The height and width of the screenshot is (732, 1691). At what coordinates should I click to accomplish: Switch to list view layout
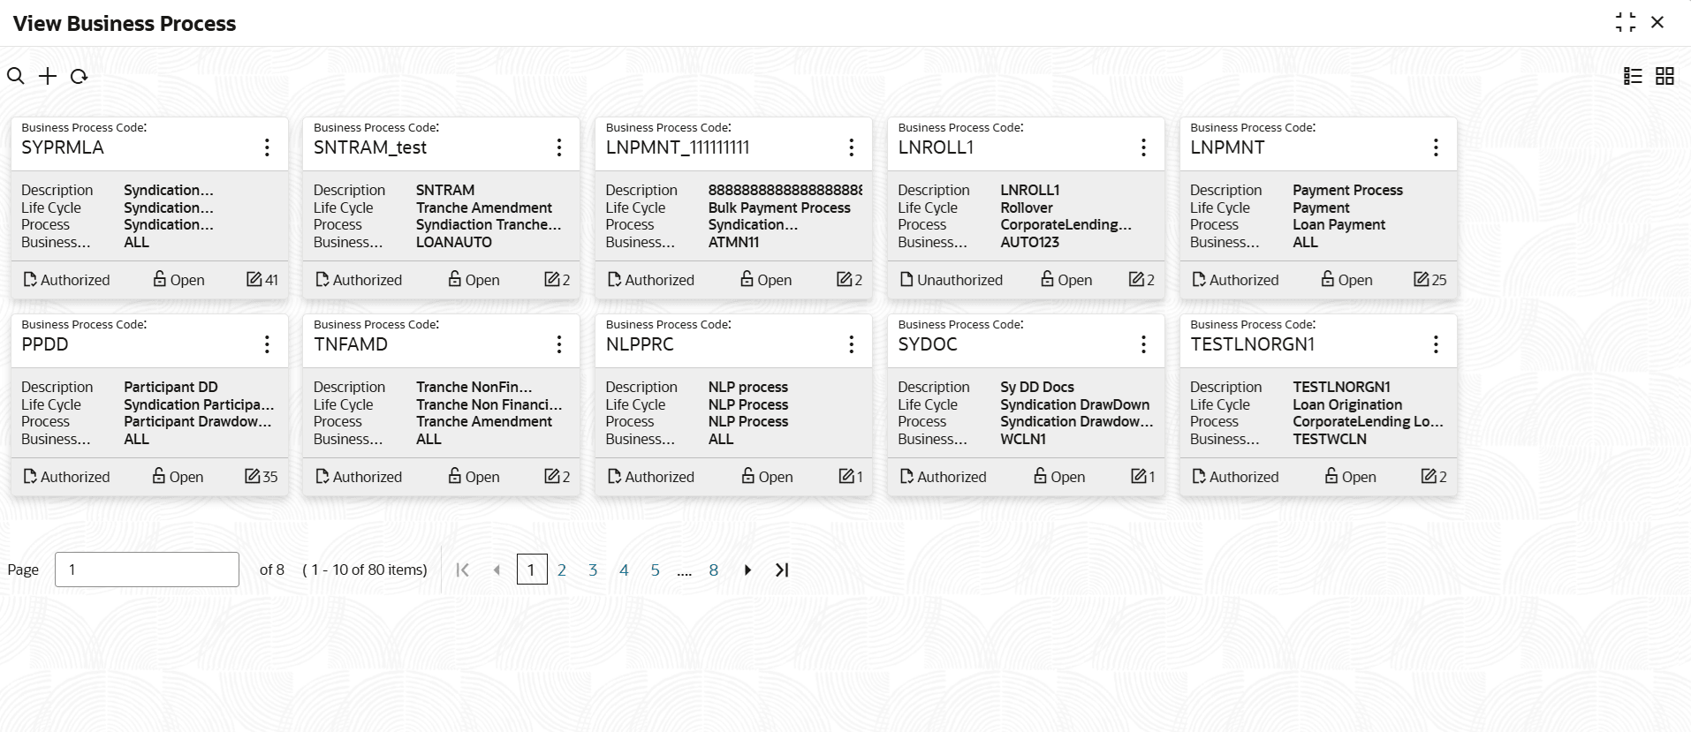click(x=1633, y=76)
